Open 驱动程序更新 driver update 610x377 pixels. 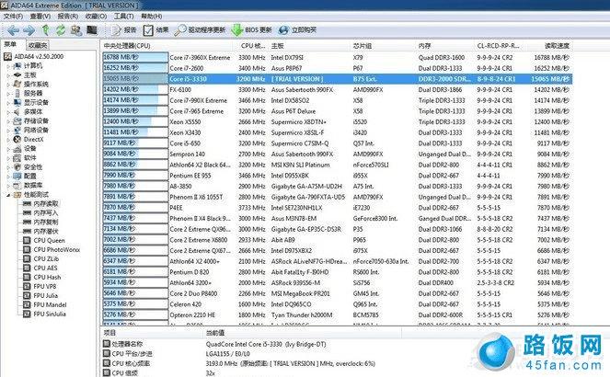pos(200,30)
